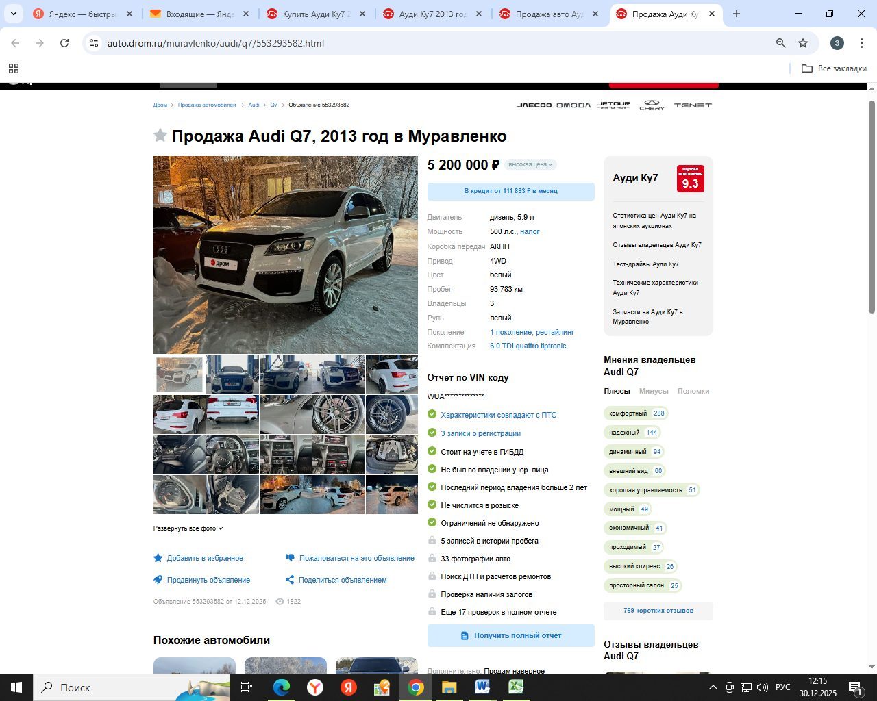Viewport: 877px width, 701px height.
Task: Click 'В кредит от 111 893 ₽' button
Action: [511, 191]
